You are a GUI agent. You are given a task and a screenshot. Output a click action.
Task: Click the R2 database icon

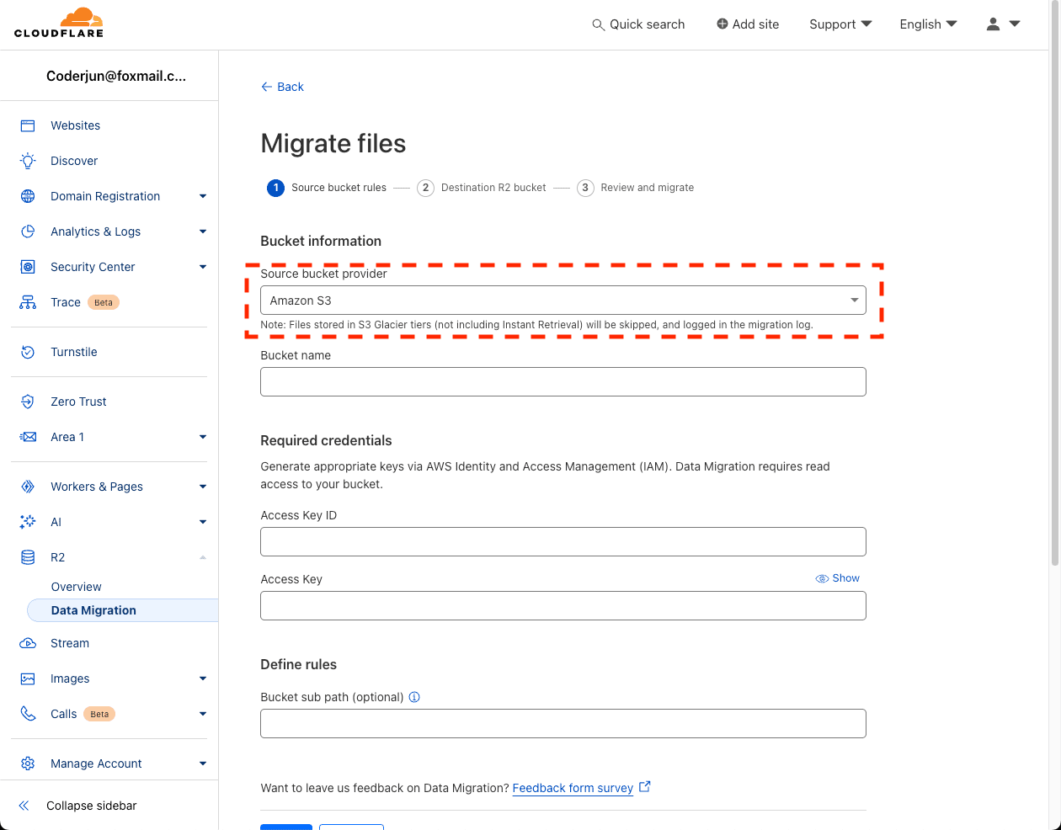28,557
